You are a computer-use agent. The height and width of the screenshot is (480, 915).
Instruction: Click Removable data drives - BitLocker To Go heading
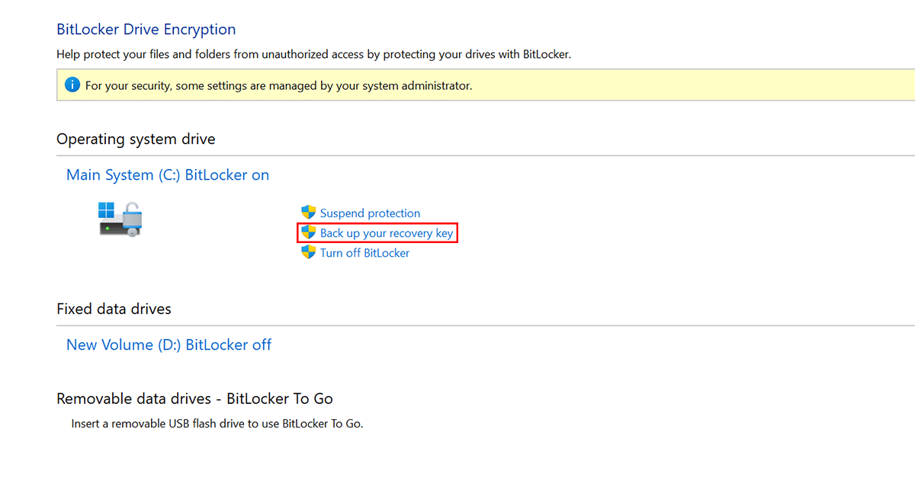194,398
